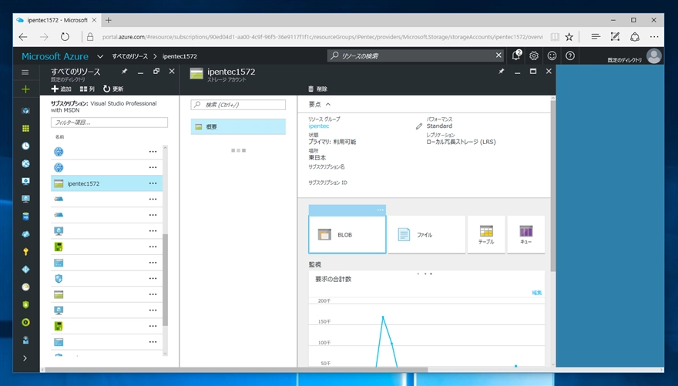This screenshot has height=386, width=678.
Task: Click the 追加 add button
Action: coord(61,89)
